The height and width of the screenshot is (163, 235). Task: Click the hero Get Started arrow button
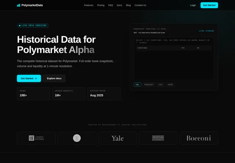pyautogui.click(x=29, y=78)
